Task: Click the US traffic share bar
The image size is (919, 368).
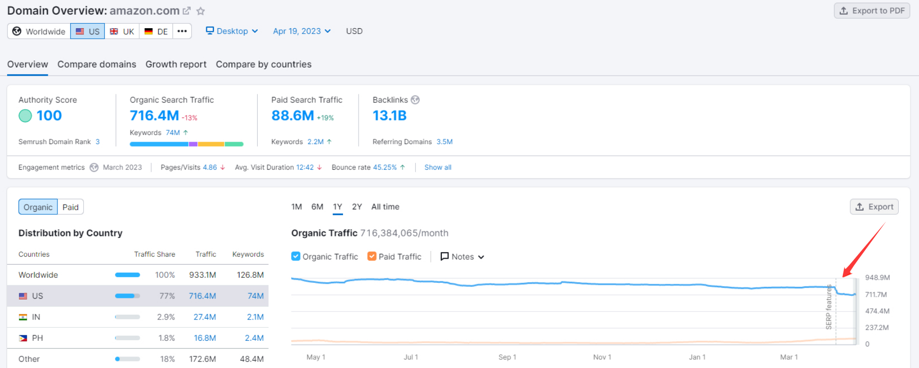Action: 128,296
